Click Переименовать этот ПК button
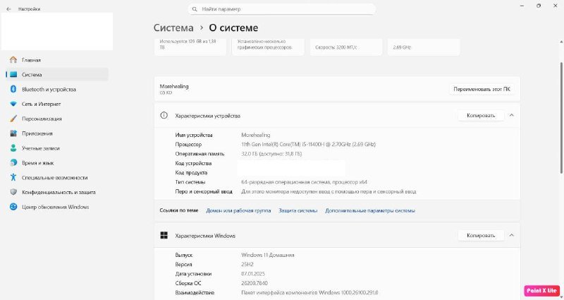The image size is (564, 300). [482, 89]
